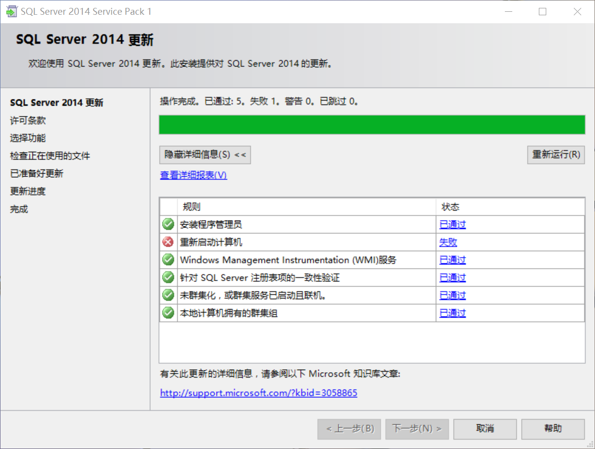Open 已通过 link for 本地计算机拥有的群集组
Screen dimensions: 595x449
pyautogui.click(x=453, y=313)
